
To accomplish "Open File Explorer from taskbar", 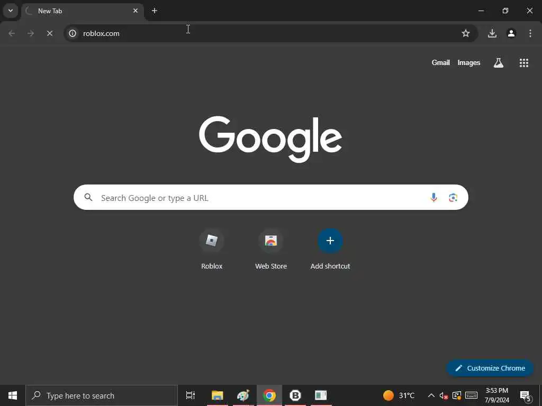I will [218, 395].
